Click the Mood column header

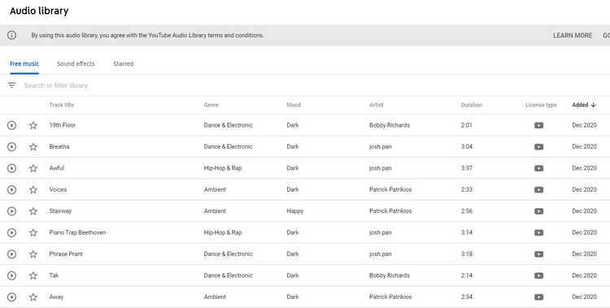point(294,105)
